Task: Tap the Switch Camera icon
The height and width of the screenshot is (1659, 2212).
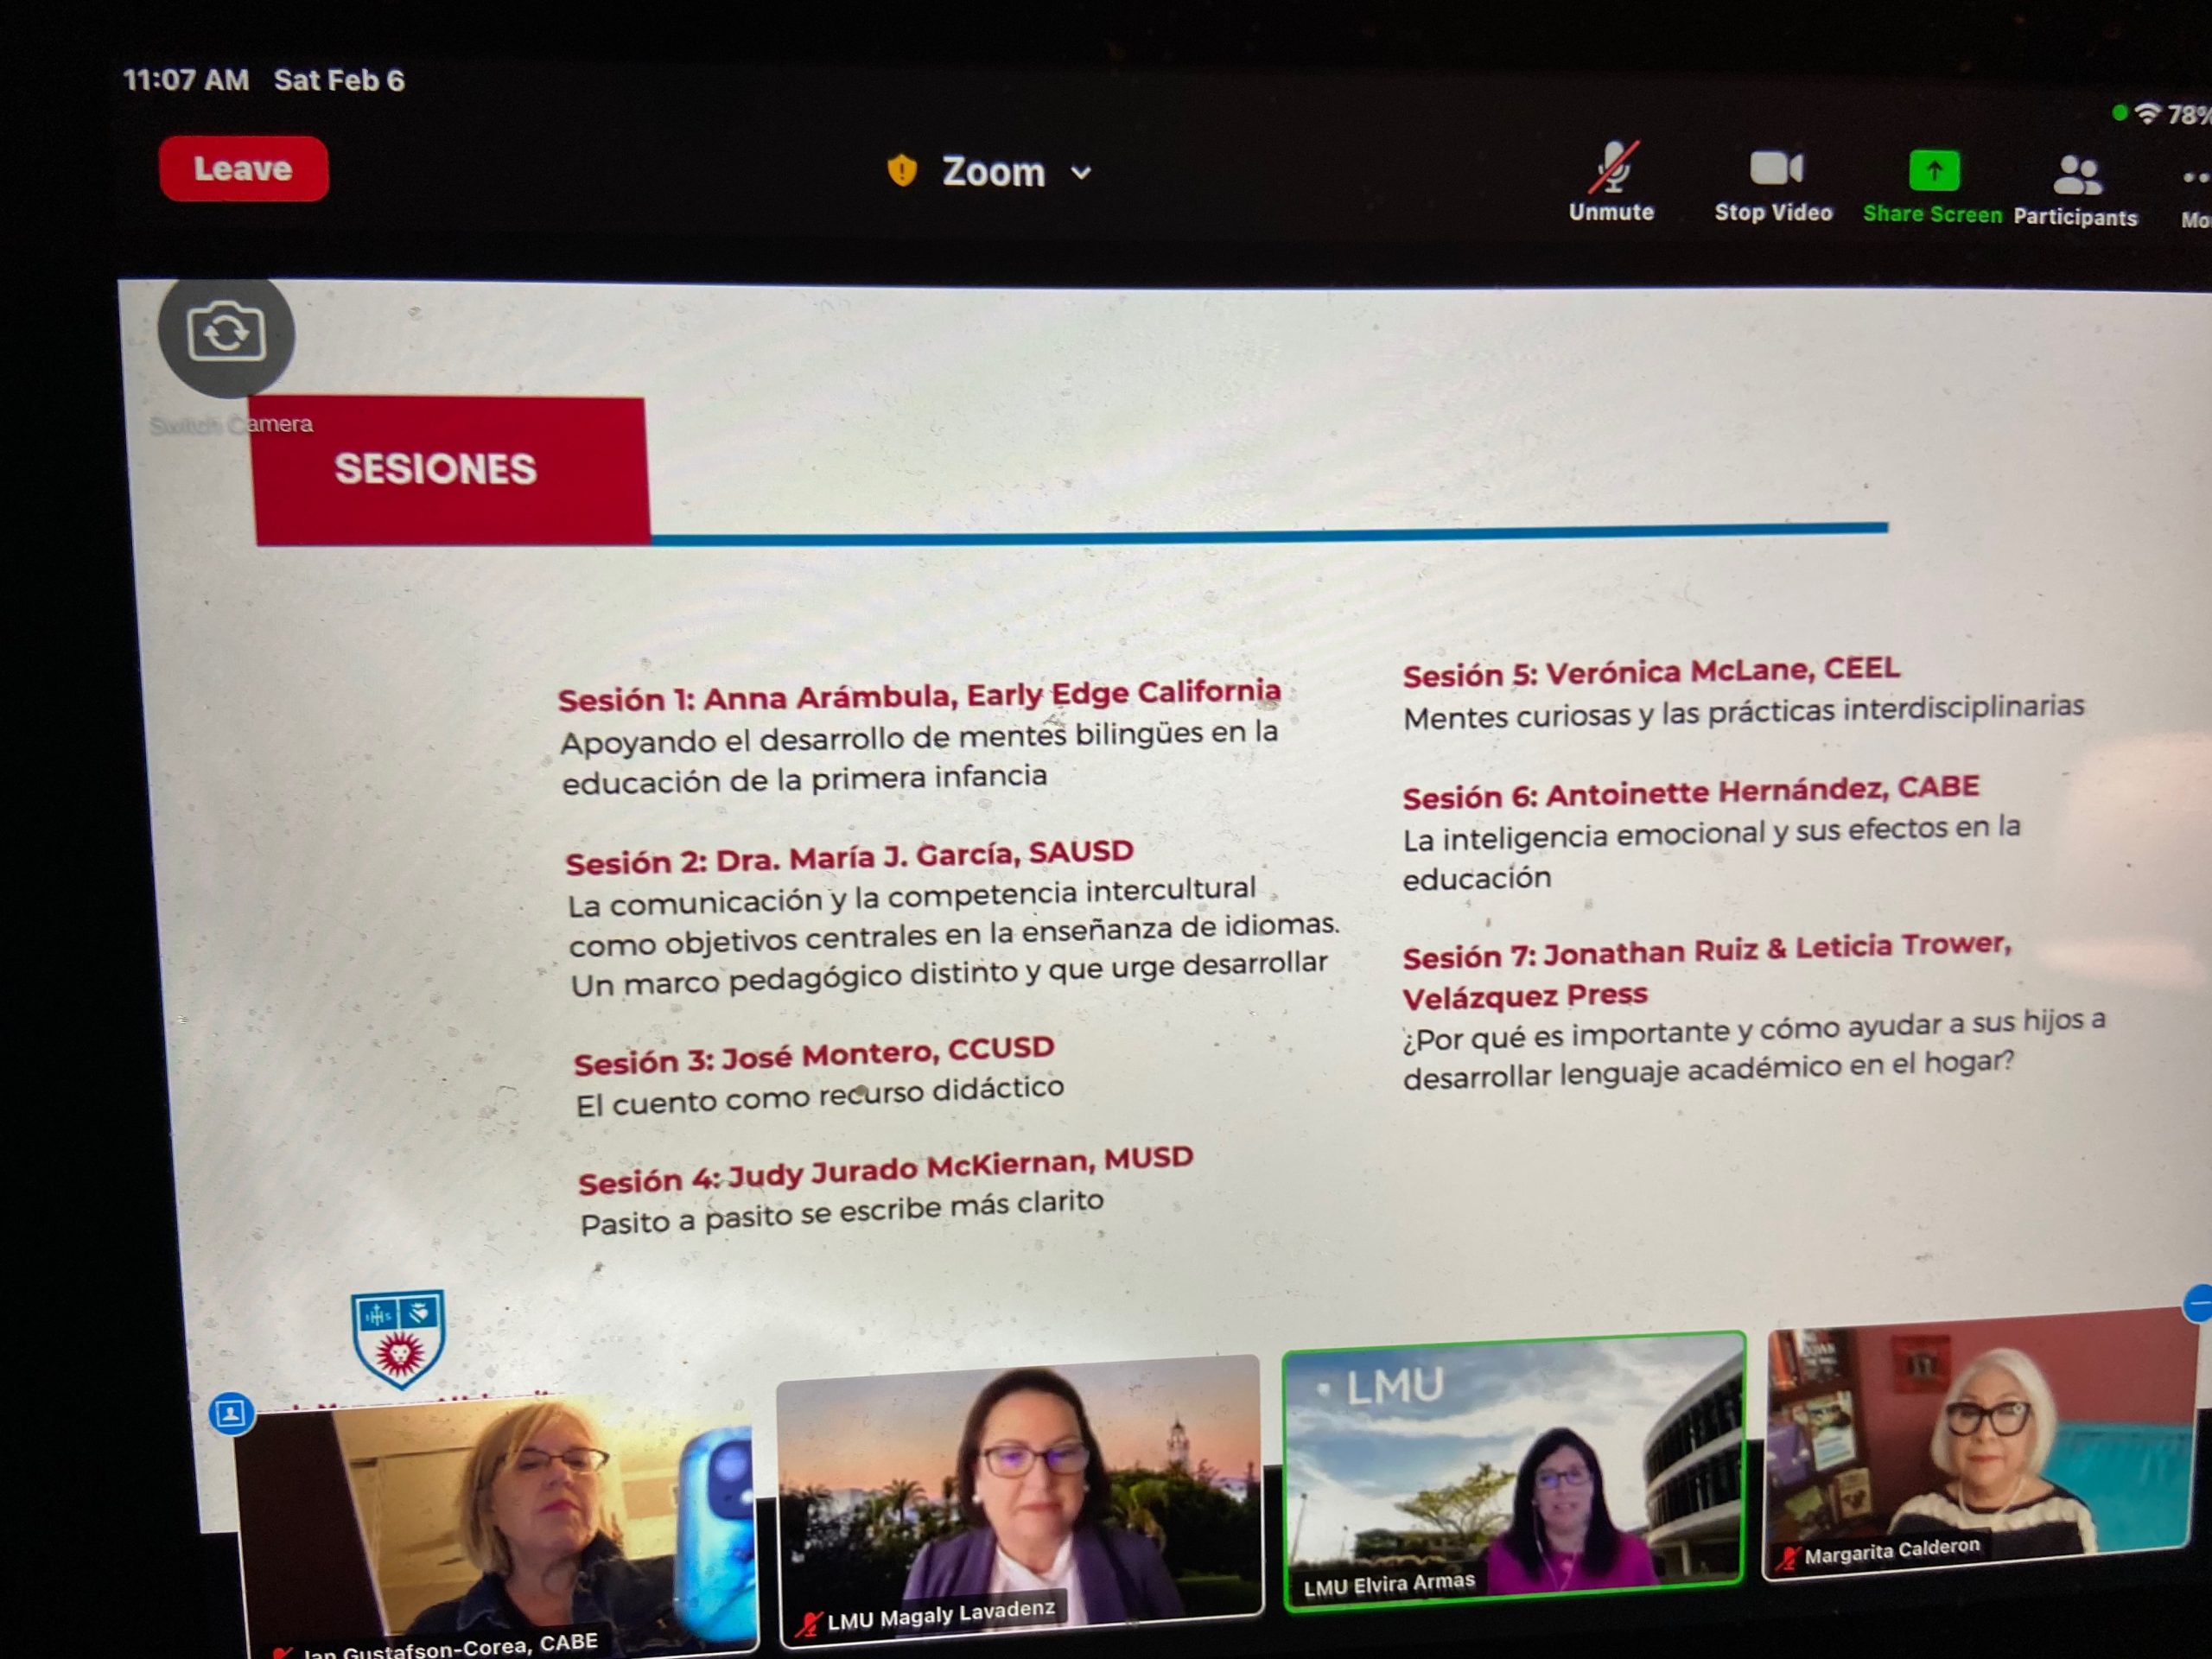Action: point(226,333)
